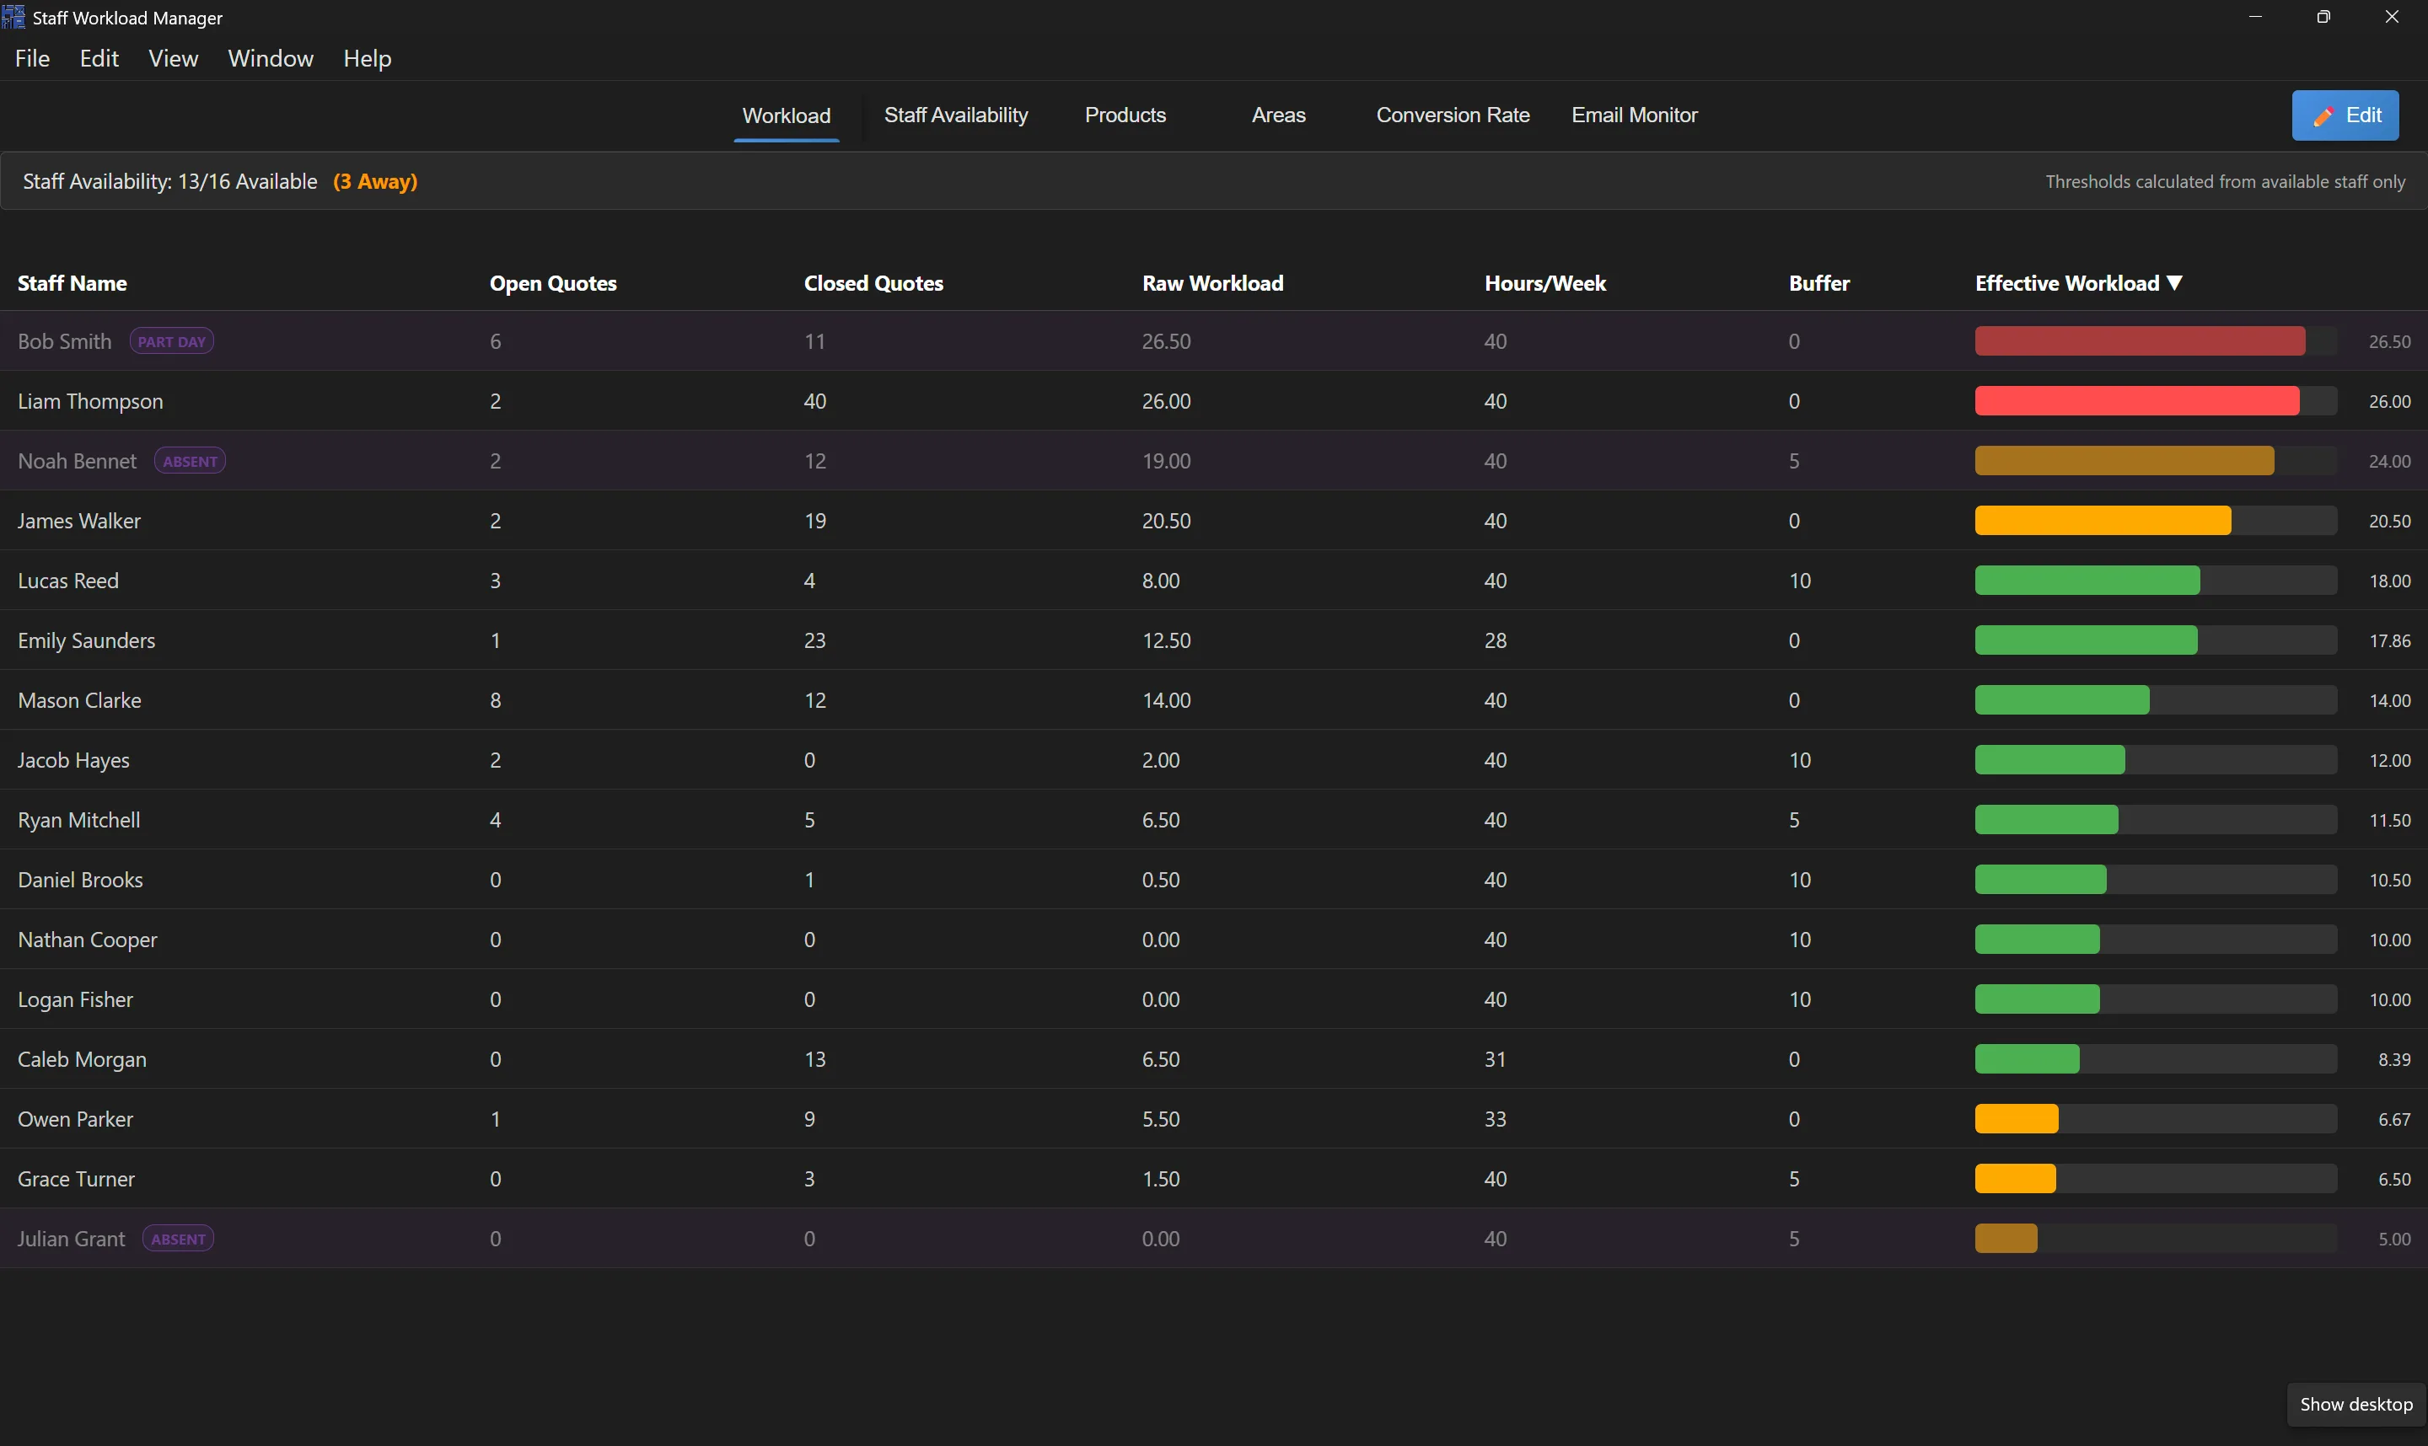Click Caleb Morgan's 13 closed quotes value

click(x=815, y=1059)
